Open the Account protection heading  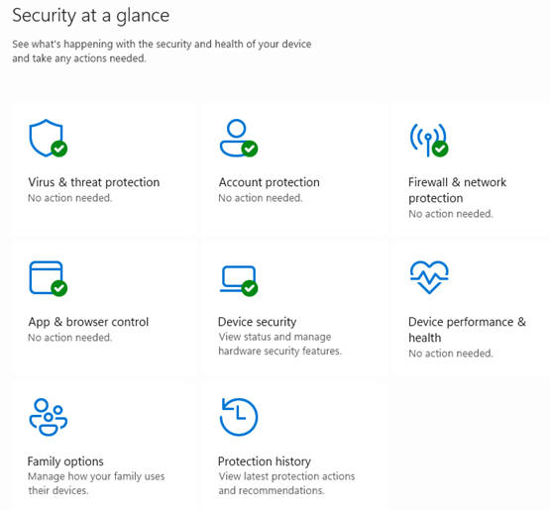pos(269,182)
